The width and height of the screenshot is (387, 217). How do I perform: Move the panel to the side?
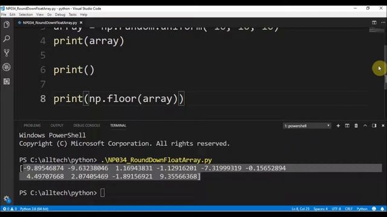click(x=374, y=126)
